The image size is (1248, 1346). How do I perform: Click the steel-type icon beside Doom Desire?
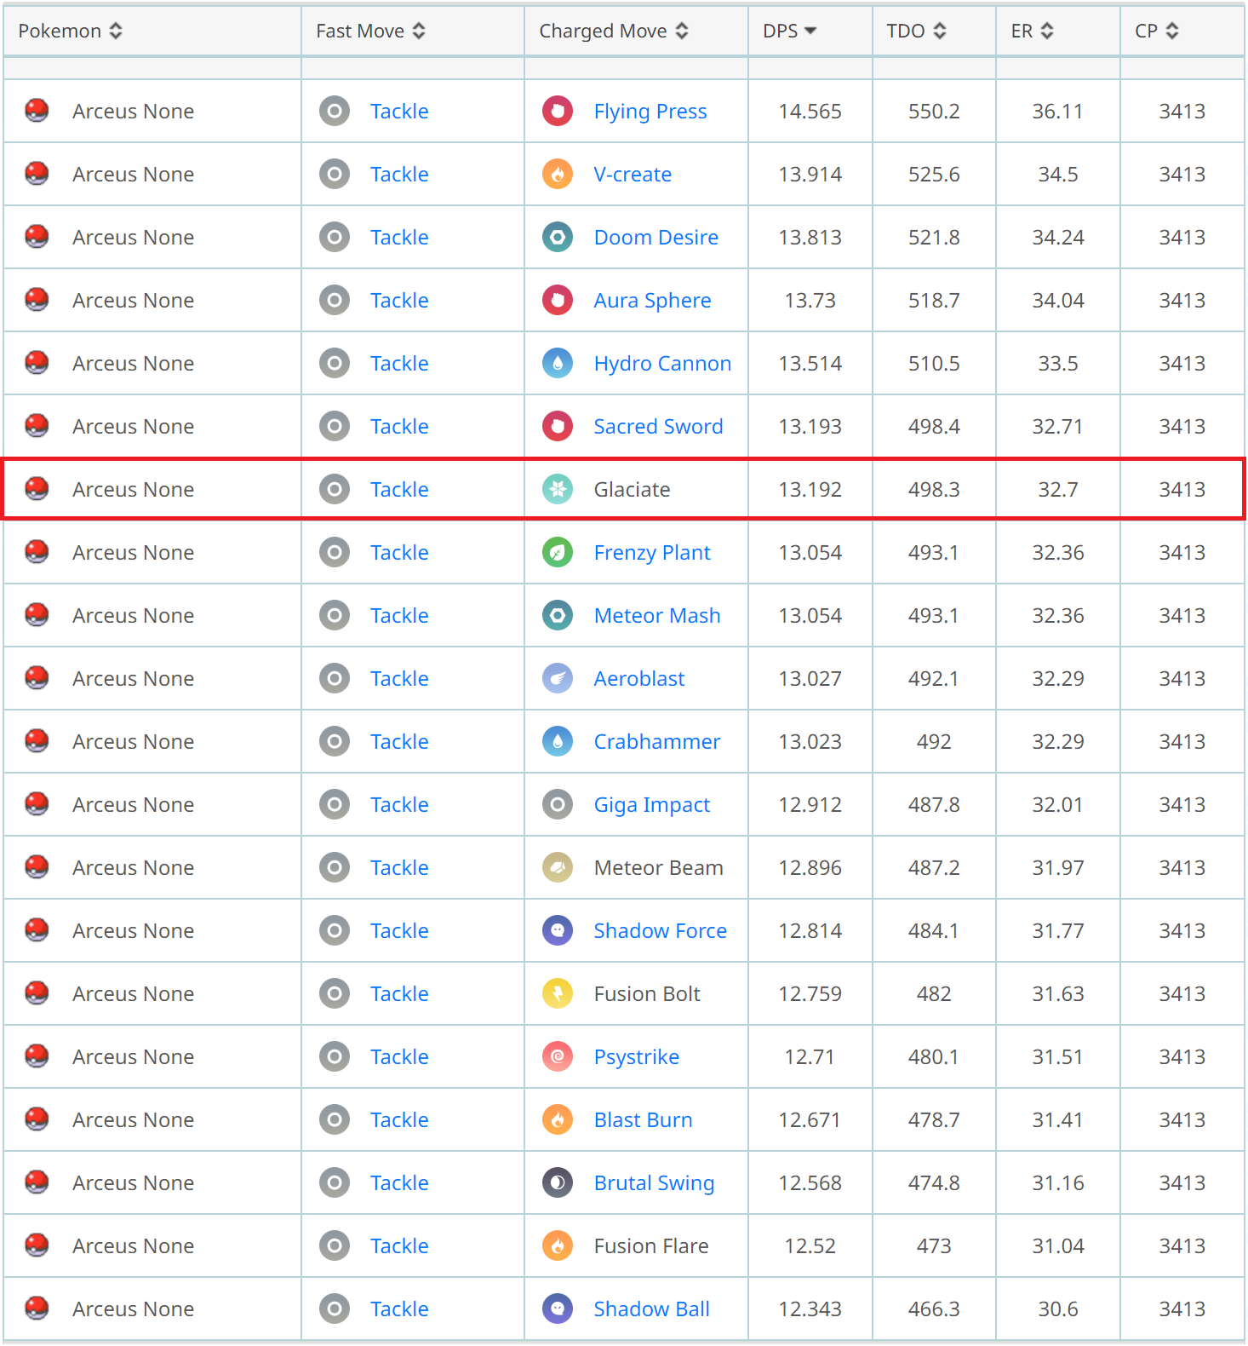click(558, 237)
